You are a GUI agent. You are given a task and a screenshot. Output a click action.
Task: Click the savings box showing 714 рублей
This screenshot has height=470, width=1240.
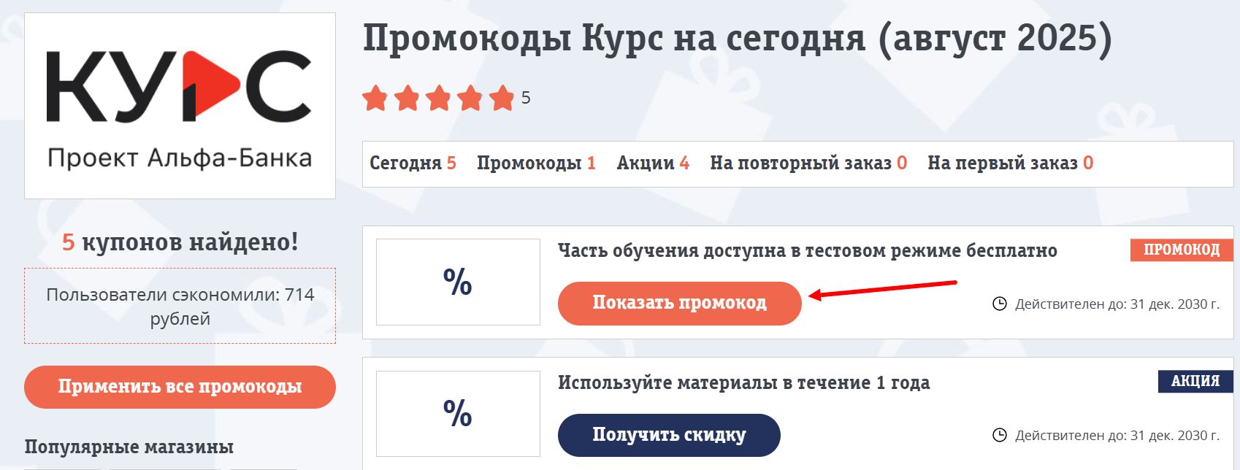click(180, 306)
